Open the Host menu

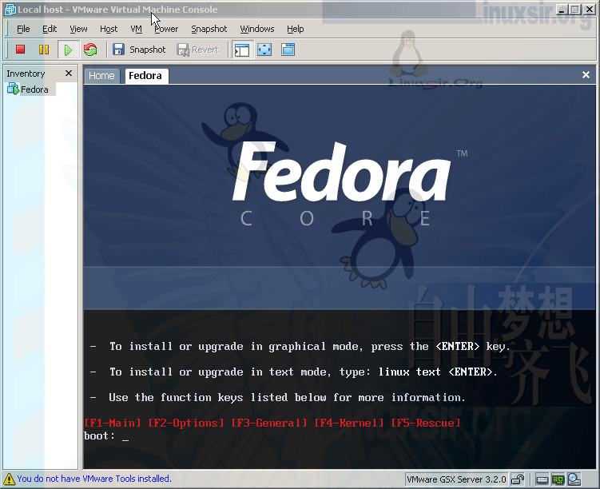pos(109,29)
